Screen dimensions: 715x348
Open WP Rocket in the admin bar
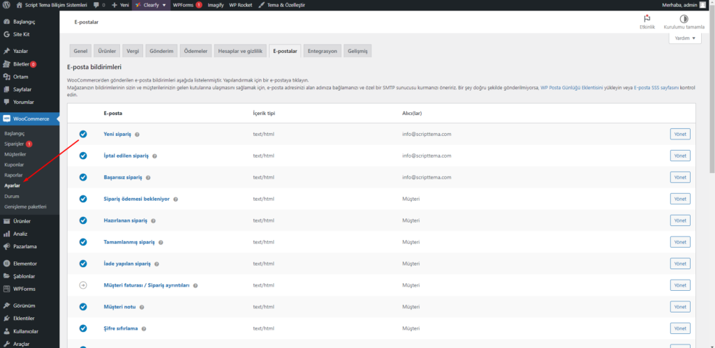point(241,5)
